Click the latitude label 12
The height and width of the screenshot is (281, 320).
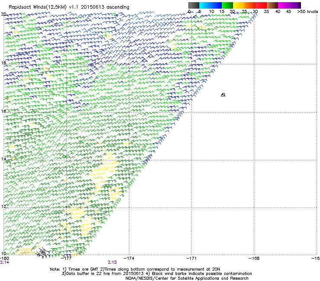click(x=3, y=206)
